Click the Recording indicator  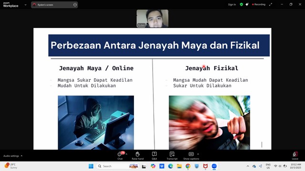tap(259, 4)
